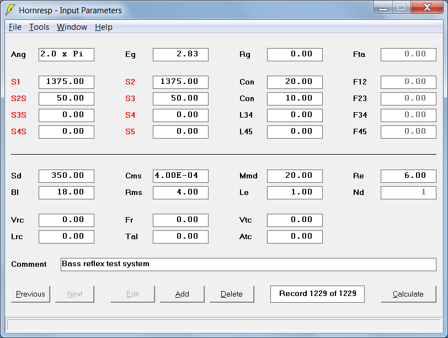Click the disabled Edit button
448x338 pixels.
coord(132,294)
